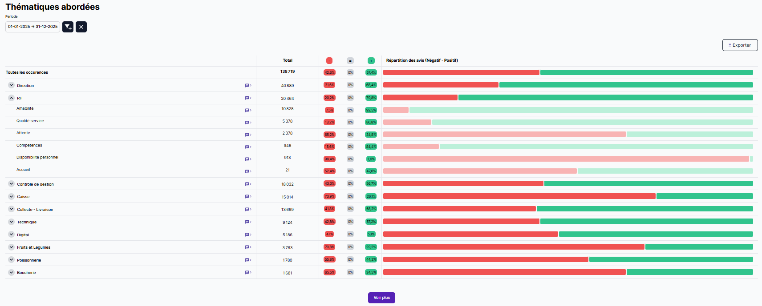The width and height of the screenshot is (762, 306).
Task: Open the comments icon for the Amabilite row
Action: pyautogui.click(x=247, y=110)
